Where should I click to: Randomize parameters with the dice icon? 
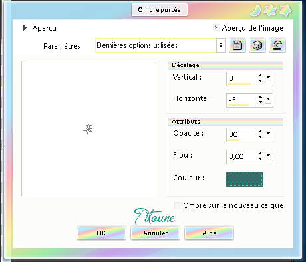(x=257, y=45)
